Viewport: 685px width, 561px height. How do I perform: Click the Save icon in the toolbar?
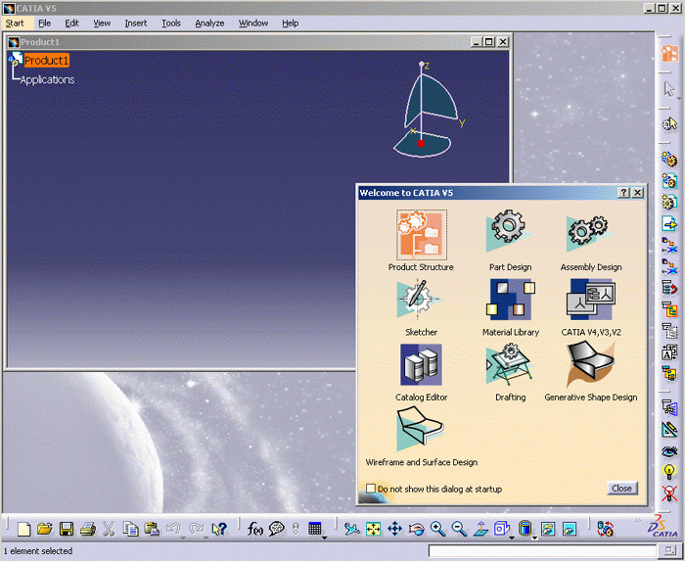pyautogui.click(x=67, y=529)
